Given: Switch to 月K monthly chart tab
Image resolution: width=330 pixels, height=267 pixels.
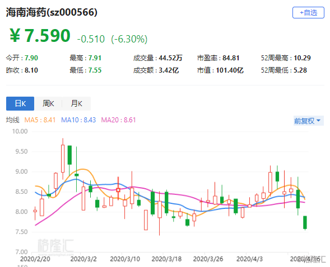Looking at the screenshot, I should 76,103.
